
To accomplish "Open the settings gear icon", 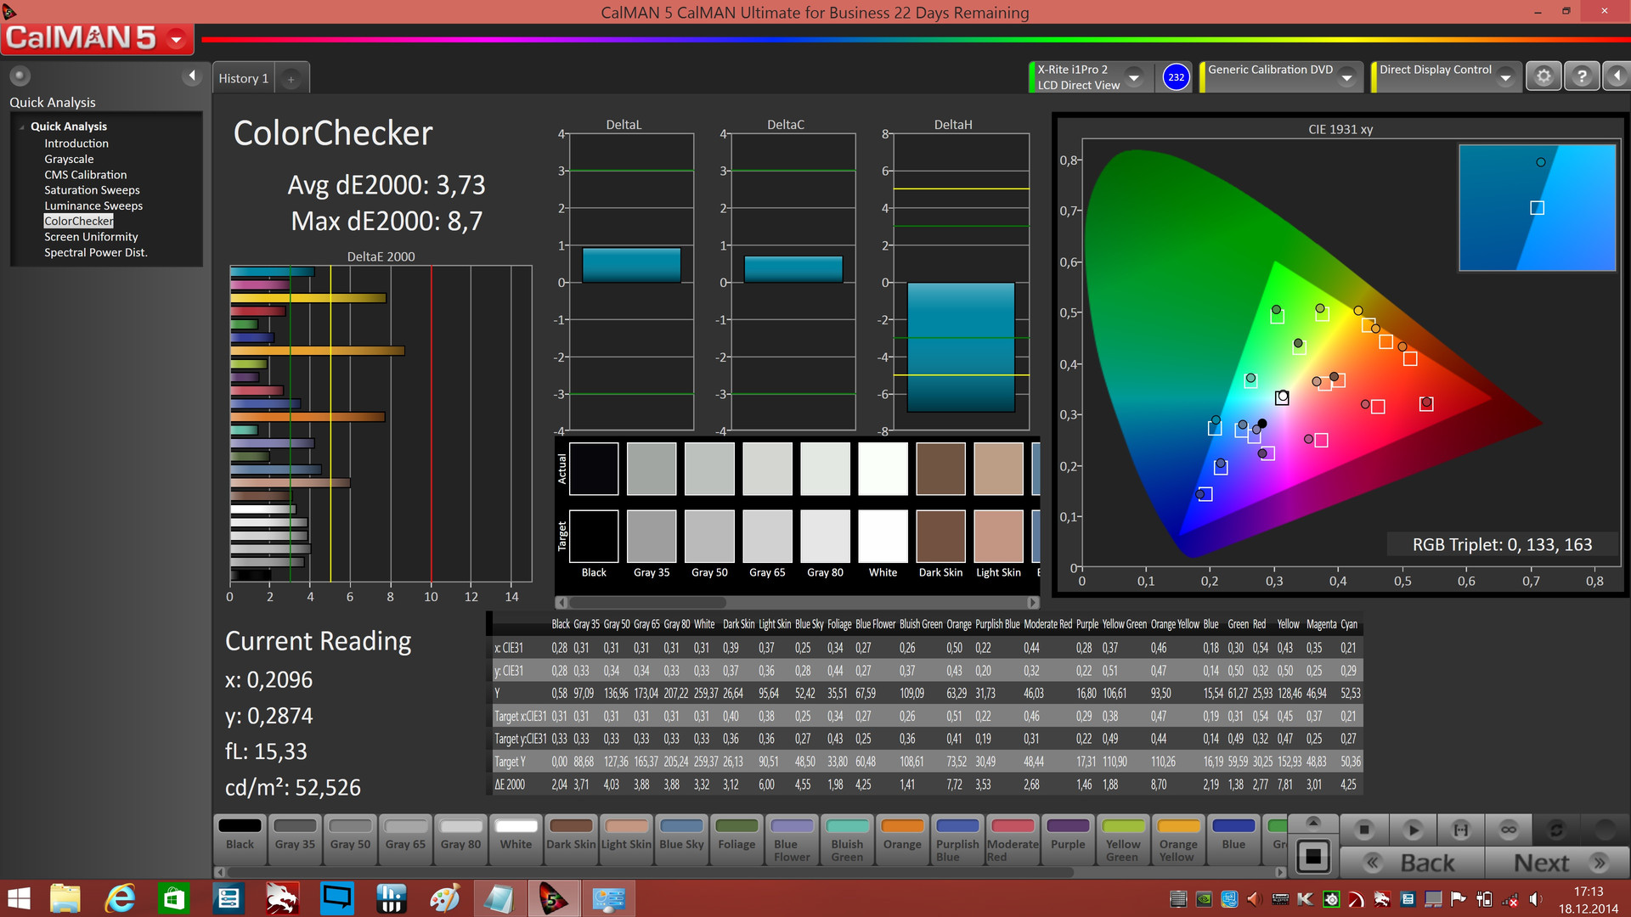I will coord(1544,76).
